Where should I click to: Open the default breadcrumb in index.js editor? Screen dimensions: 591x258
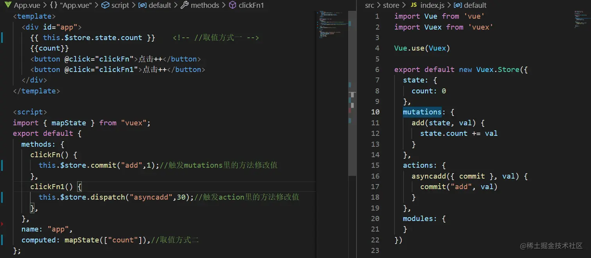coord(475,5)
